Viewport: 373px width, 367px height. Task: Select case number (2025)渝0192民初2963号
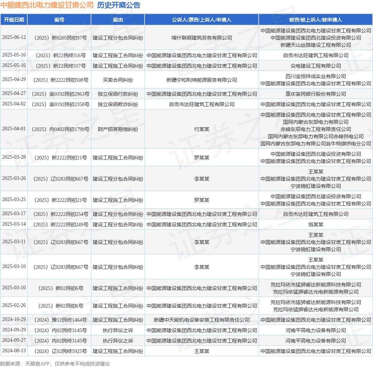[59, 94]
